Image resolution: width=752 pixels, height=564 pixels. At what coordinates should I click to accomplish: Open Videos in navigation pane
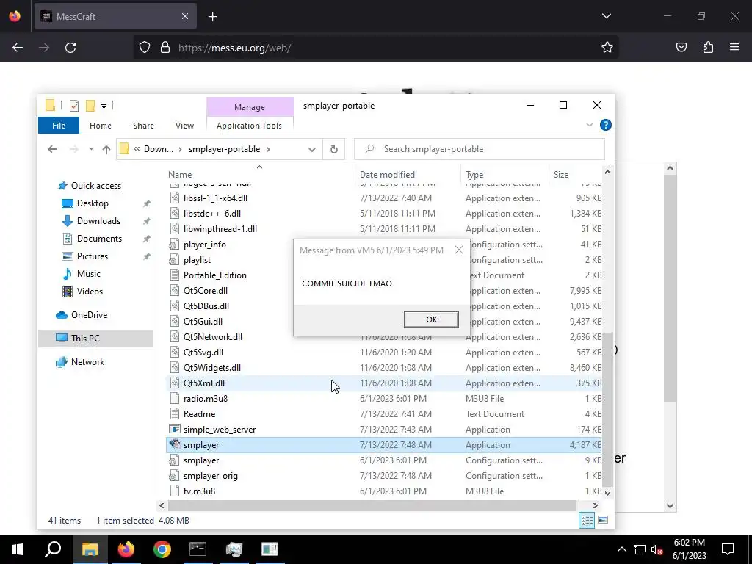pyautogui.click(x=90, y=291)
